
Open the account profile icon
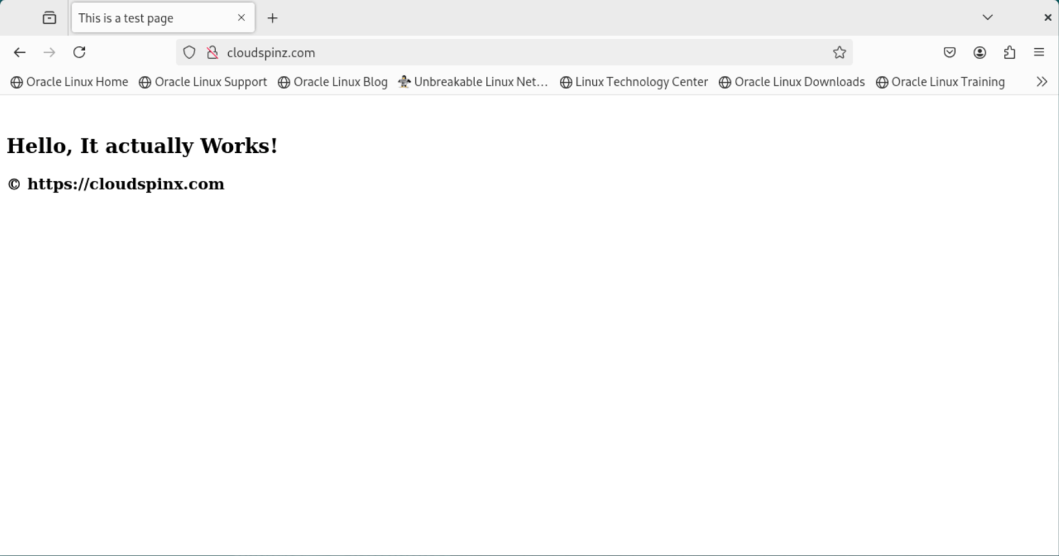[x=980, y=52]
